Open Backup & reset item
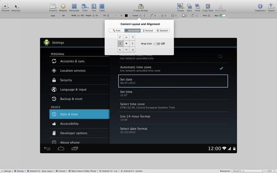 point(79,99)
